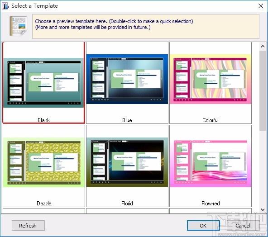Screen dimensions: 268x237
Task: Pick the Flow-red template preview
Action: (211, 162)
